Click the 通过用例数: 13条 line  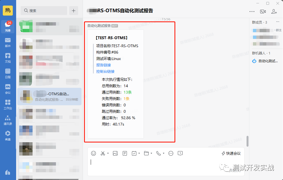tap(117, 92)
